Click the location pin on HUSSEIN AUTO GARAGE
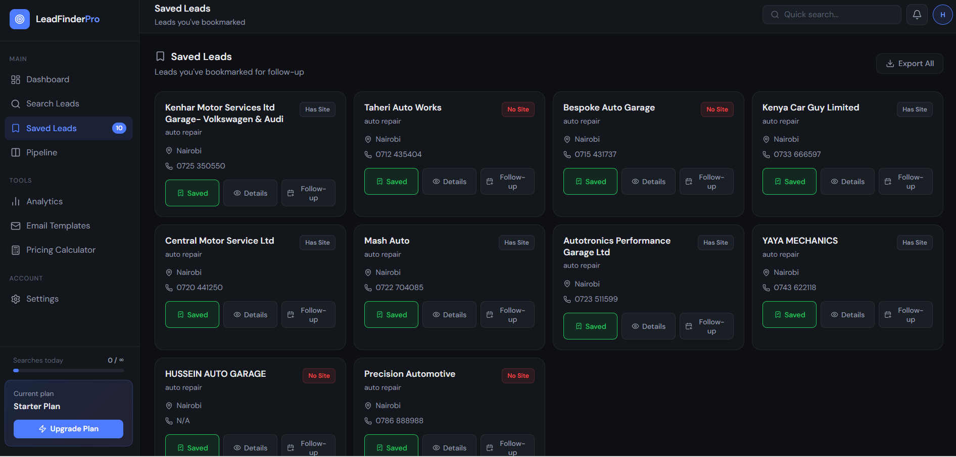Image resolution: width=956 pixels, height=457 pixels. click(x=169, y=406)
